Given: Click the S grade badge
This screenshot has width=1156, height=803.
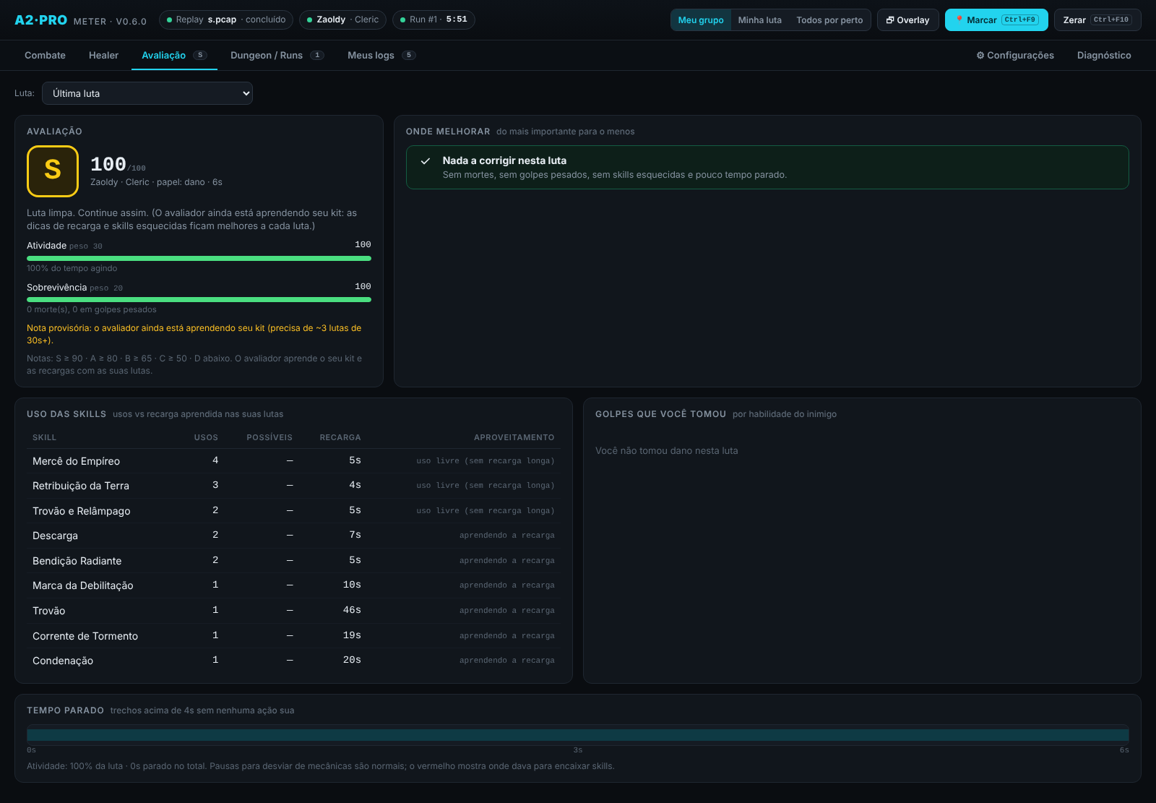Looking at the screenshot, I should [x=53, y=171].
